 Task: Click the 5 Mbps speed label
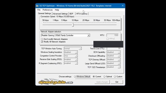[64, 20]
